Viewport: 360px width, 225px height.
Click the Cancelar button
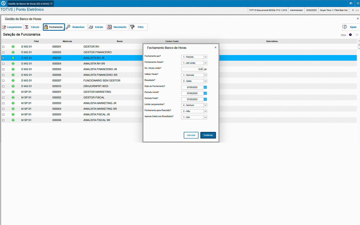point(191,135)
